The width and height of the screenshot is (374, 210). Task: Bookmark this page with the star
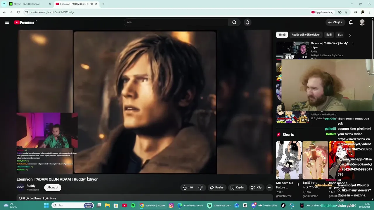click(346, 12)
